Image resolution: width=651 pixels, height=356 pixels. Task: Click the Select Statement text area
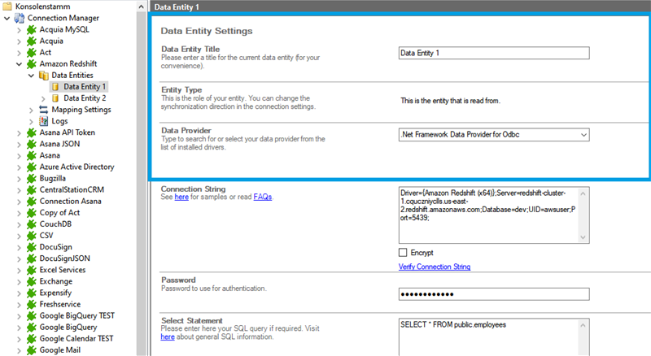click(493, 336)
